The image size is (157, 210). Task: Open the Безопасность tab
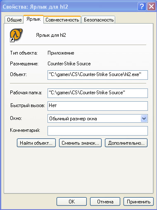[x=99, y=20]
